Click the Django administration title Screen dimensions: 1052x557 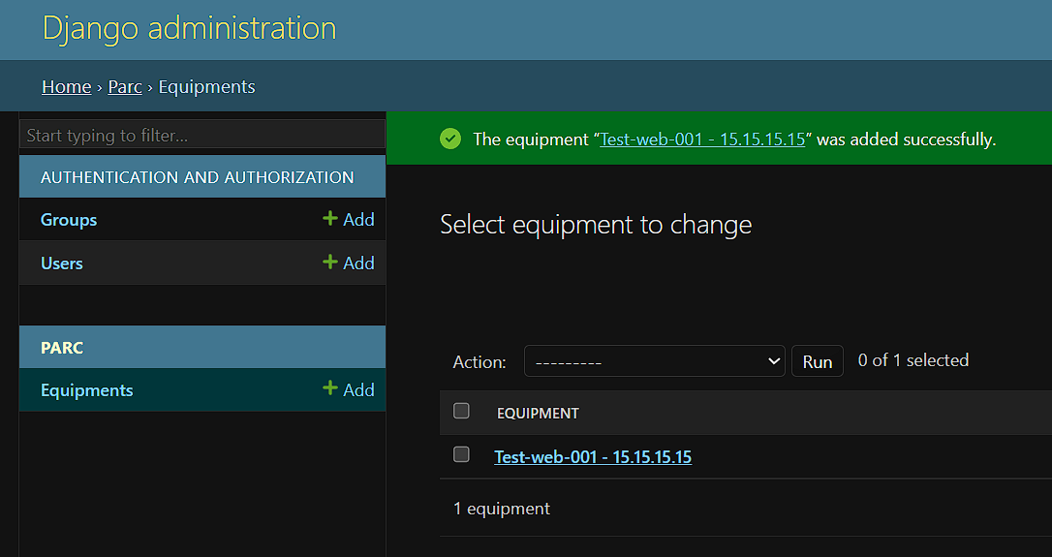pos(189,28)
